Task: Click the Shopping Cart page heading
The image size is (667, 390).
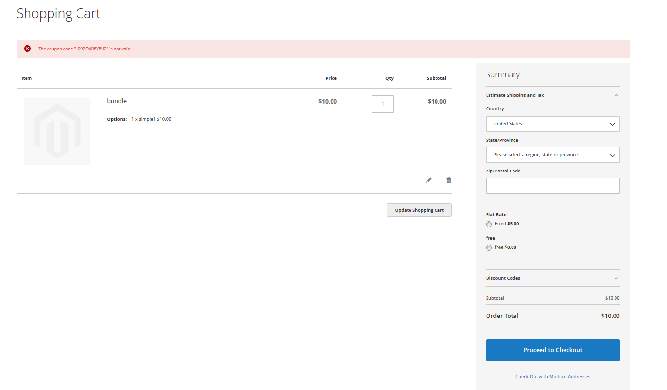Action: click(58, 13)
